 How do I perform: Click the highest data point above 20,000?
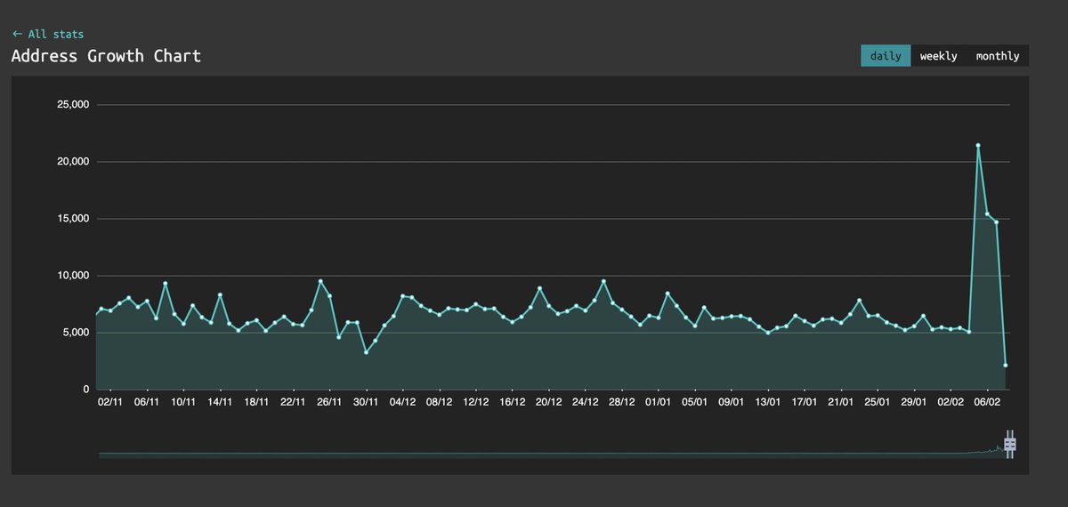978,145
